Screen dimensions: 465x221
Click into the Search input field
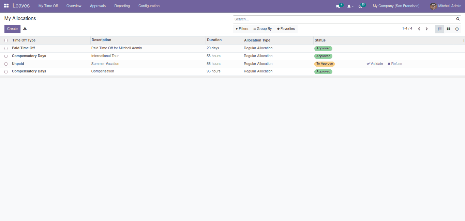pos(344,19)
